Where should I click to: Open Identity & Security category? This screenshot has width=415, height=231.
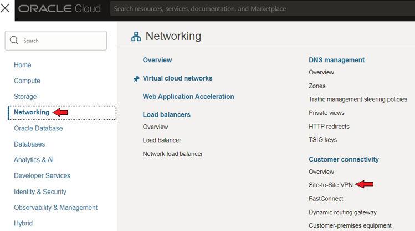pyautogui.click(x=40, y=192)
